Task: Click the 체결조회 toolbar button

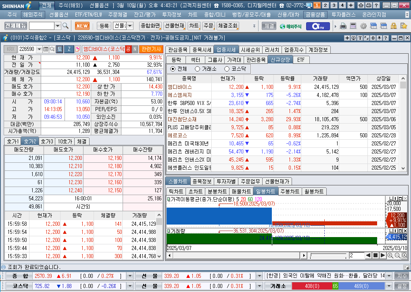Action: pos(228,26)
